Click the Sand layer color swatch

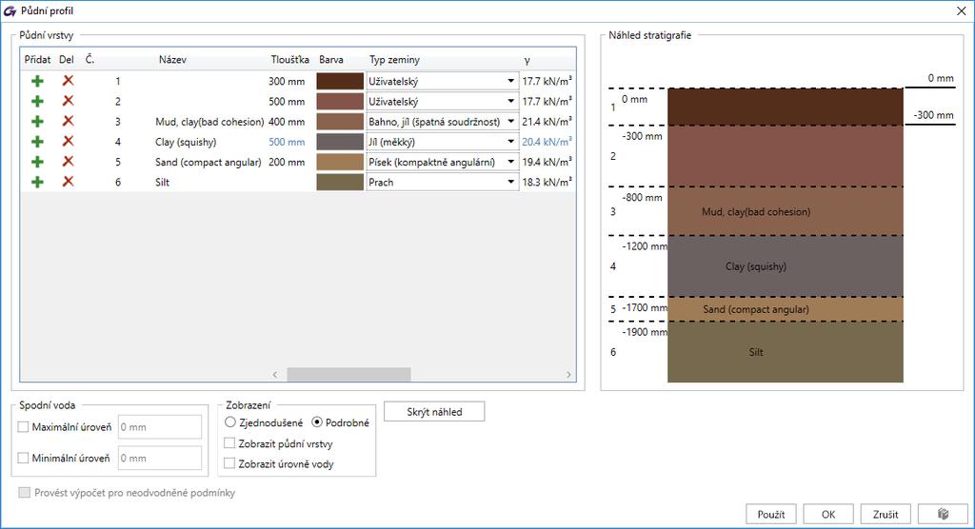click(340, 162)
